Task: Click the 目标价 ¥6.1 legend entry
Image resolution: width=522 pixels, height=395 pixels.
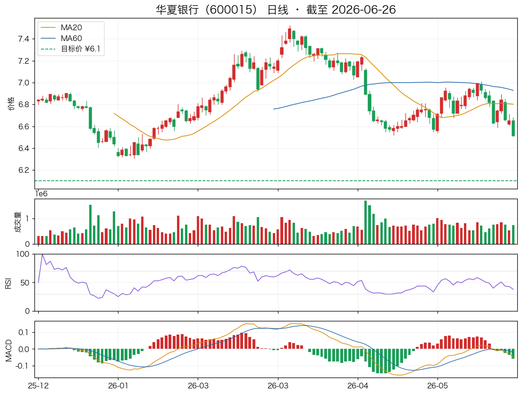Action: point(70,49)
